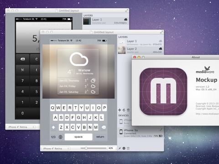
Task: Click the version 1.2 text in About
Action: (203, 87)
